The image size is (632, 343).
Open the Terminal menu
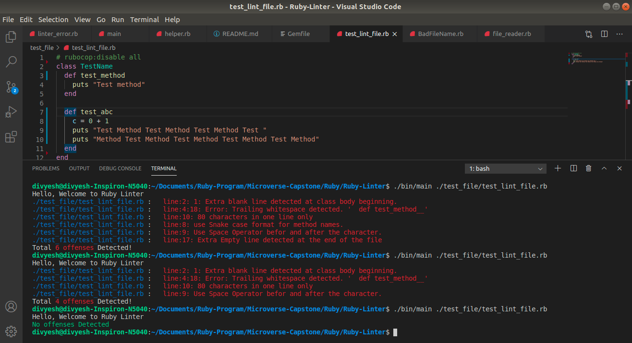click(145, 20)
